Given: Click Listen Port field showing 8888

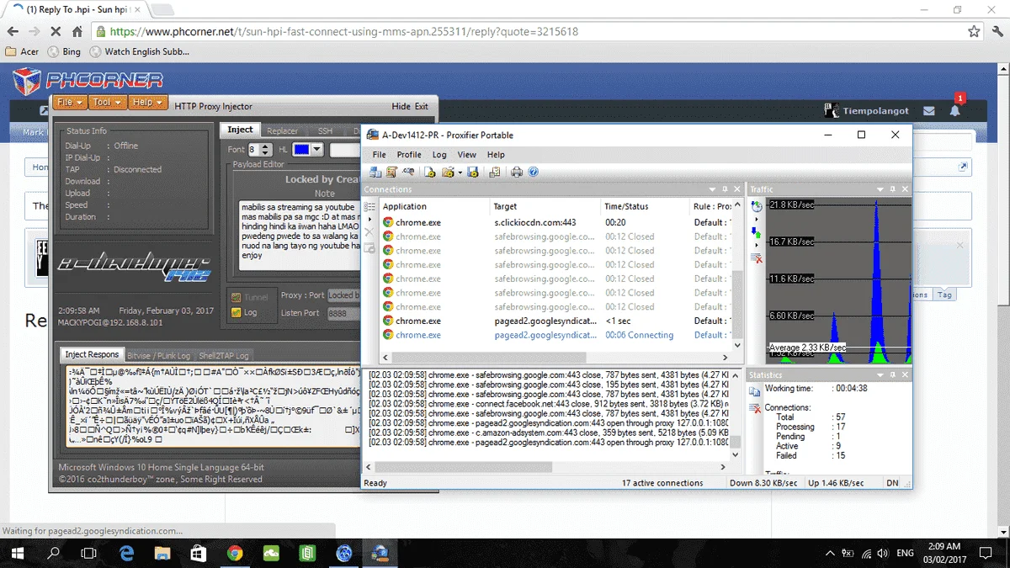Looking at the screenshot, I should (x=343, y=313).
